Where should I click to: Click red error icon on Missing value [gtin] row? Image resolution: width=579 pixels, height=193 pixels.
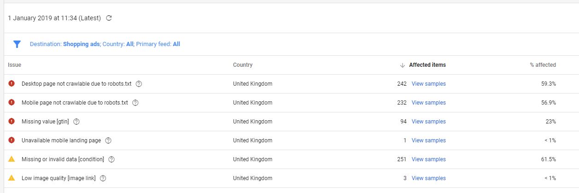12,121
